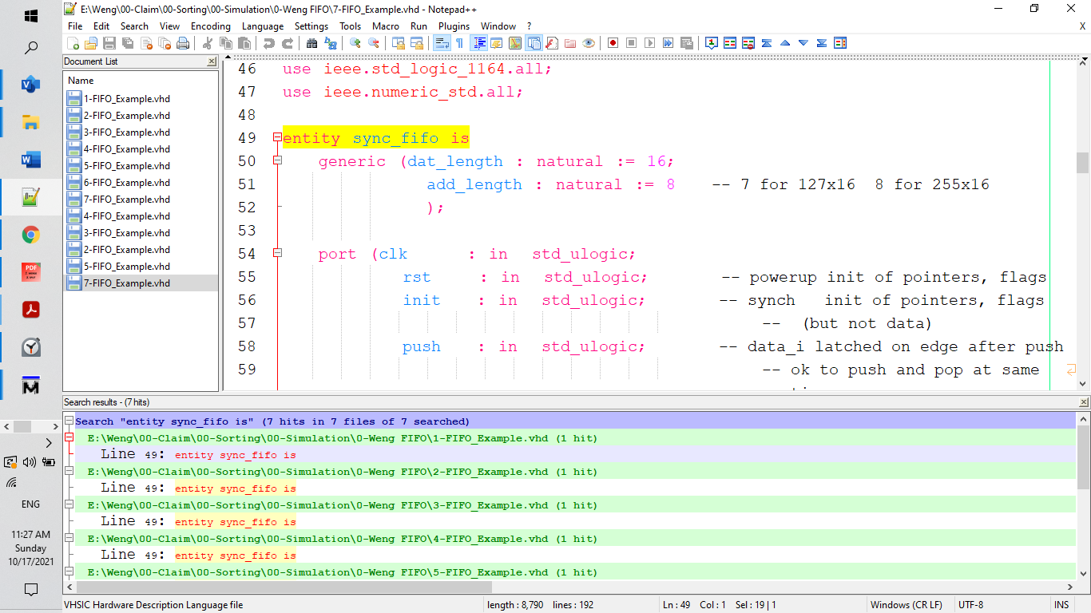
Task: Start macro recording with the red dot
Action: [x=613, y=43]
